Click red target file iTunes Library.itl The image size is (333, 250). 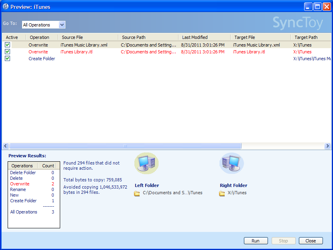pyautogui.click(x=249, y=52)
